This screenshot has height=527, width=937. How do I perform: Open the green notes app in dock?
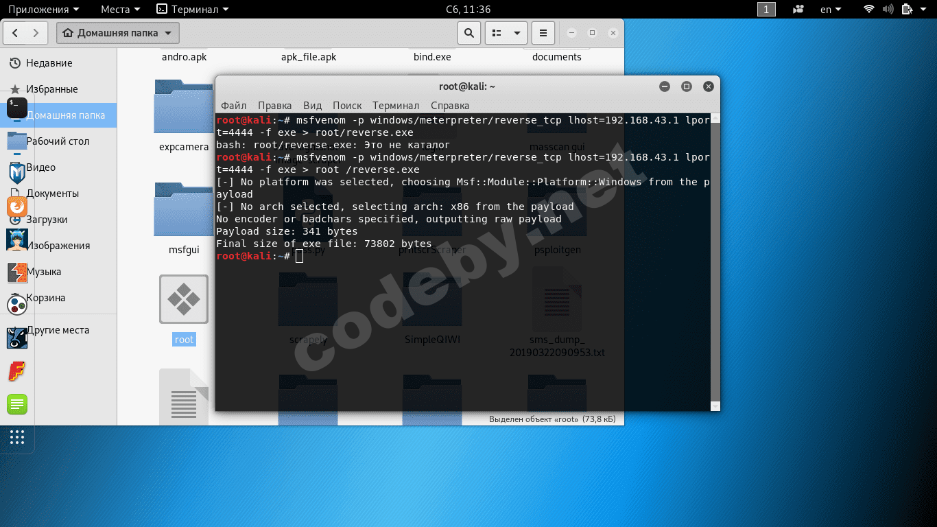coord(17,404)
